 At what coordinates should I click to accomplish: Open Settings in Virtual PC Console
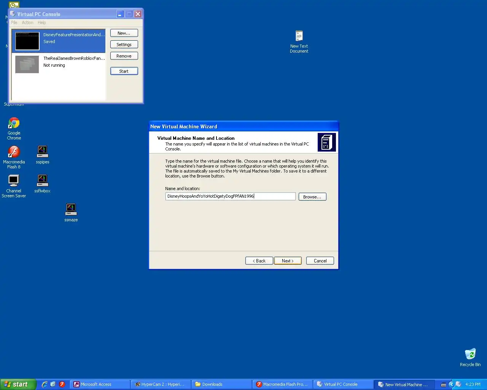click(x=124, y=45)
